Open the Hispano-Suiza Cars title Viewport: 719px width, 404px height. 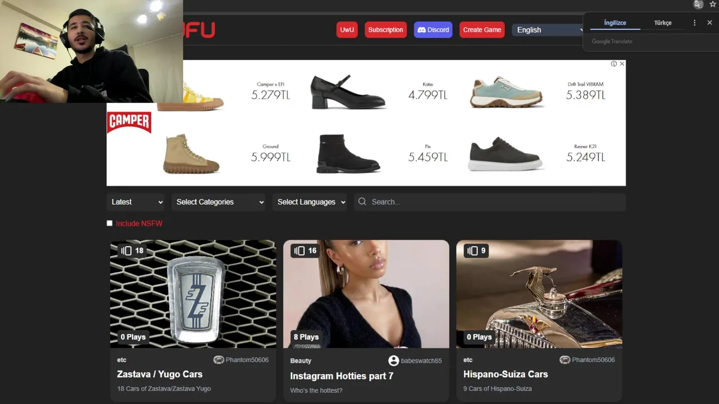pyautogui.click(x=506, y=374)
